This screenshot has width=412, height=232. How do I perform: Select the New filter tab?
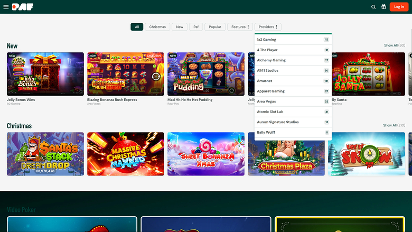[180, 27]
